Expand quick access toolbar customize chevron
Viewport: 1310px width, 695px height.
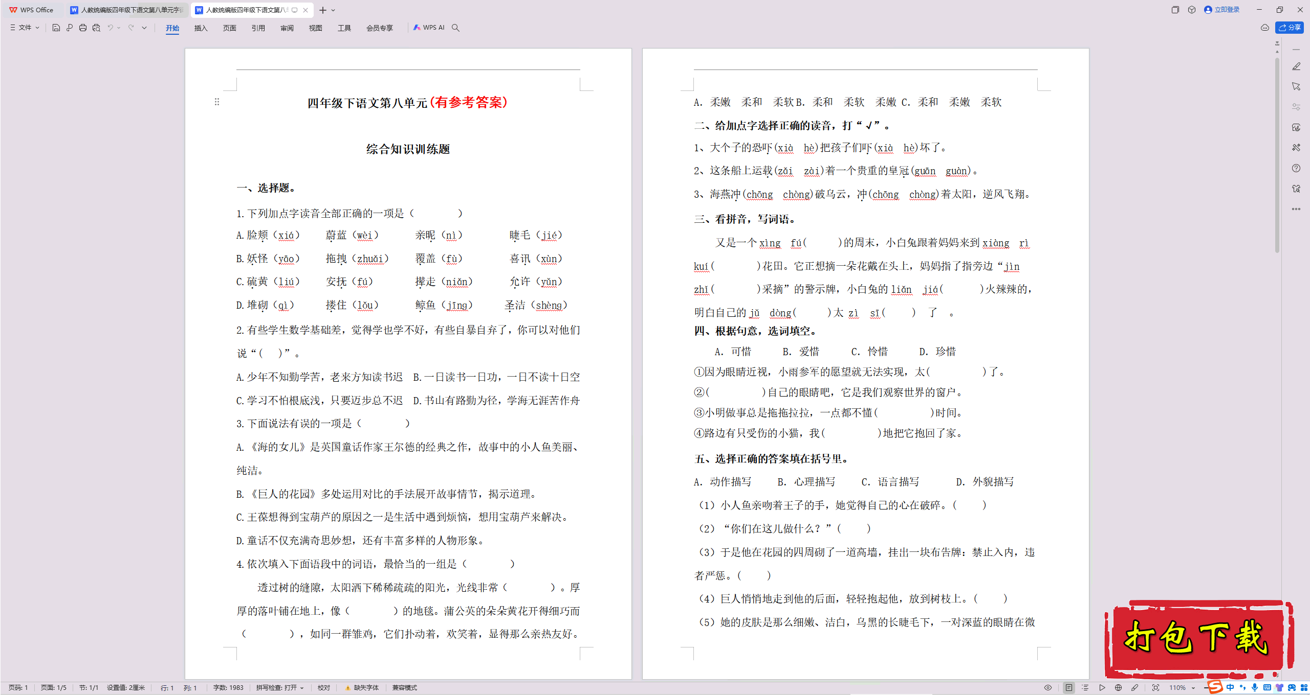144,28
